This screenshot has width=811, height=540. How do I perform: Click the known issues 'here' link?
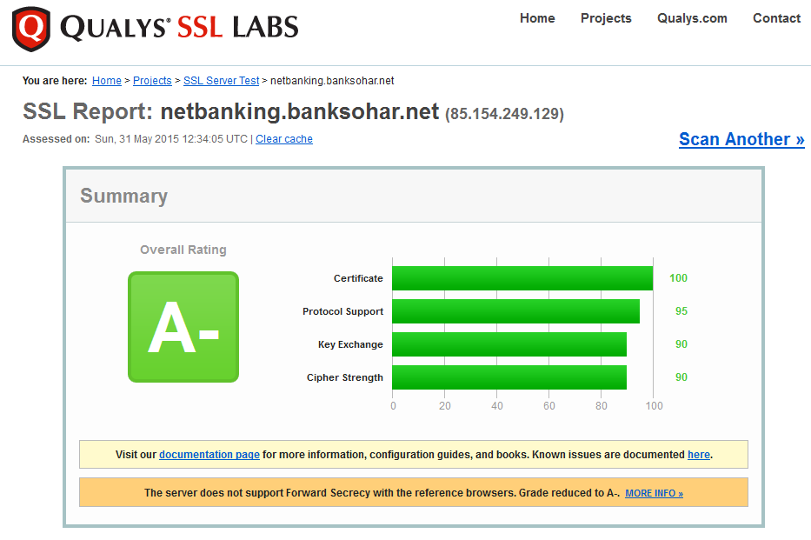point(699,455)
